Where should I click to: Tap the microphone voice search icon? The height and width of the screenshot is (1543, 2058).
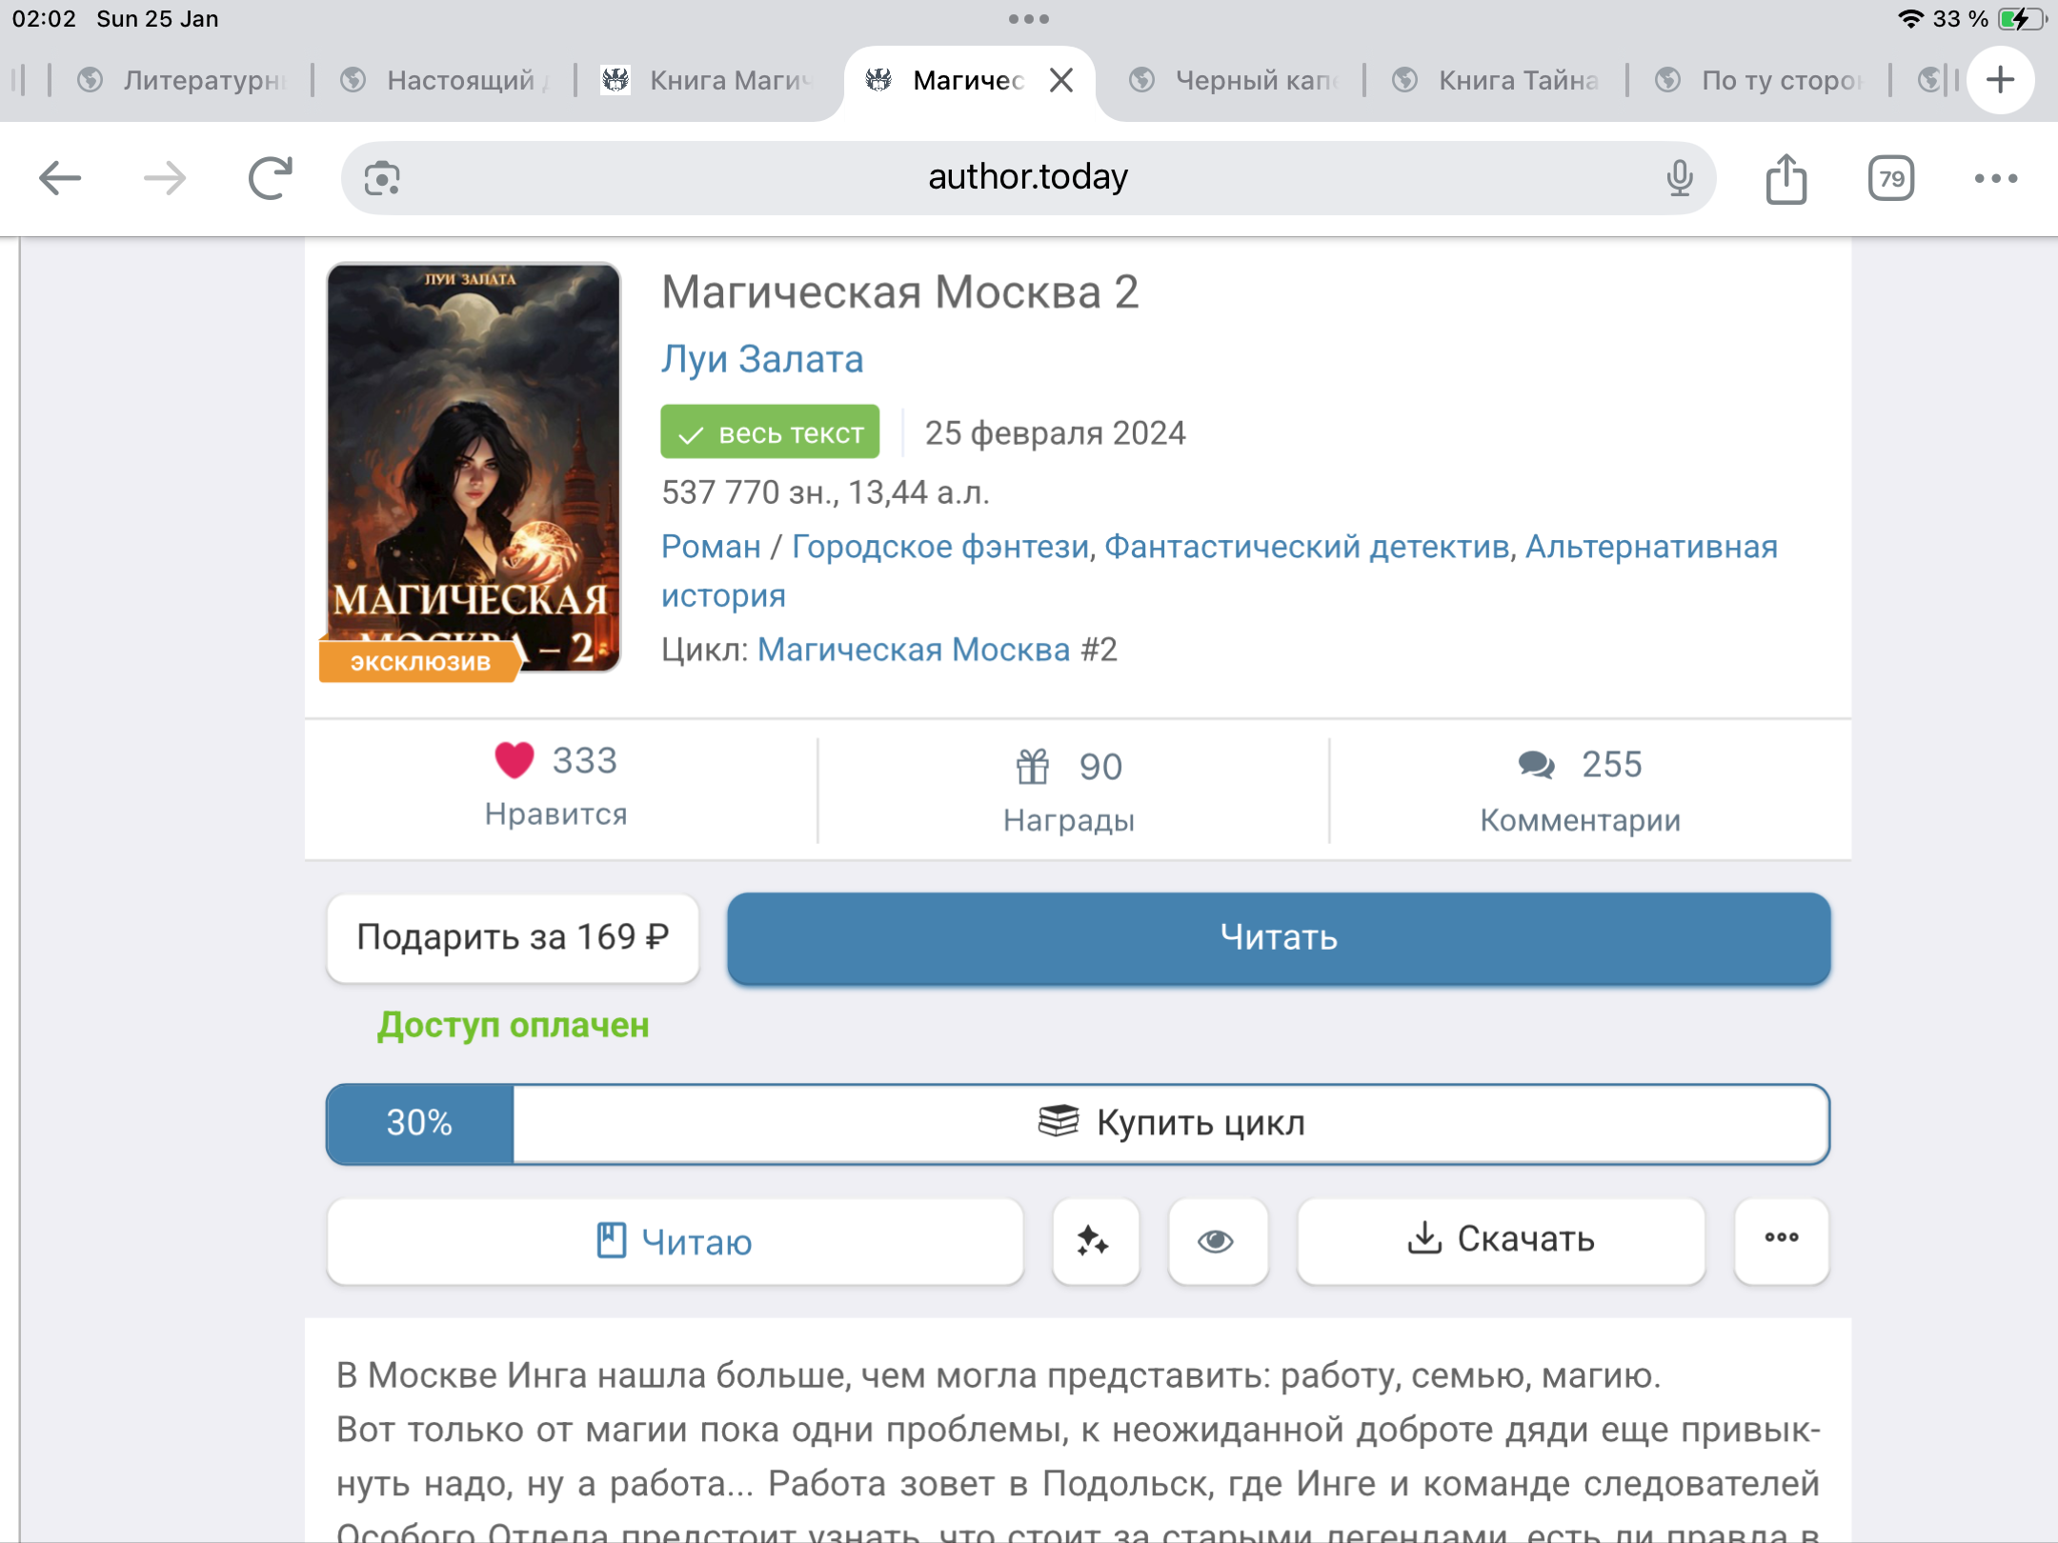coord(1680,178)
